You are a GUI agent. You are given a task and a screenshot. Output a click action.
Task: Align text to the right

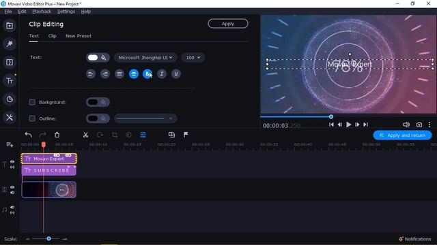105,74
